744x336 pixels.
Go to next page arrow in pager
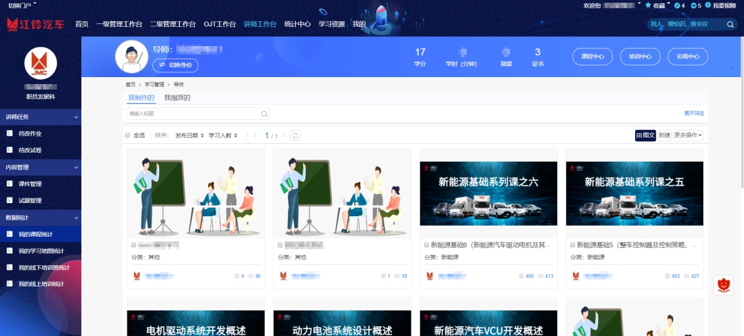[284, 136]
